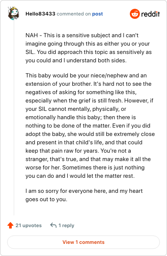
Task: Select the "21 upvotes" count label
Action: pos(28,225)
